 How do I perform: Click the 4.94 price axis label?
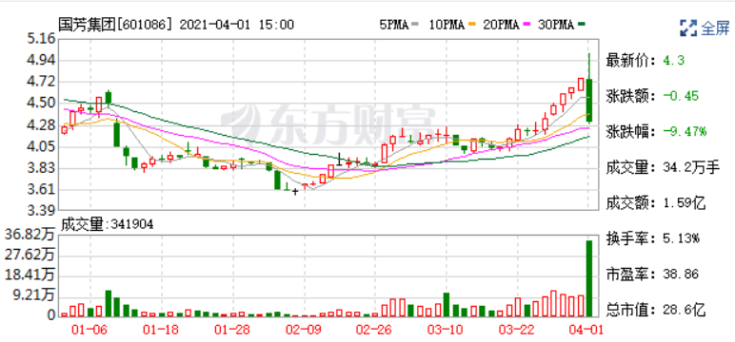[40, 61]
